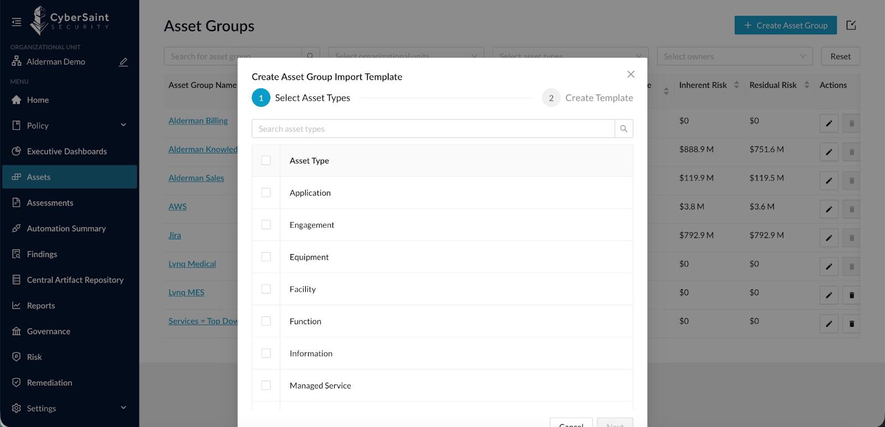Open the Select owners dropdown
The height and width of the screenshot is (427, 885).
[734, 56]
